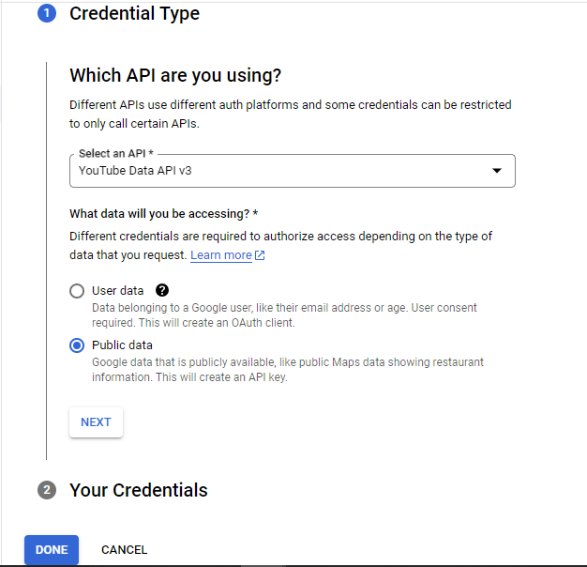587x567 pixels.
Task: Click the "Which API are you using?" heading
Action: point(175,75)
